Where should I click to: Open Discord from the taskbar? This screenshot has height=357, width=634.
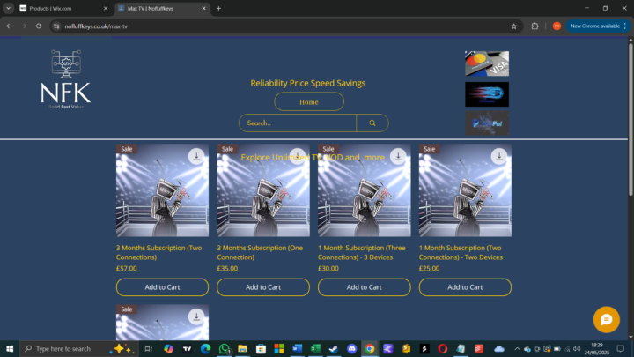coord(351,348)
